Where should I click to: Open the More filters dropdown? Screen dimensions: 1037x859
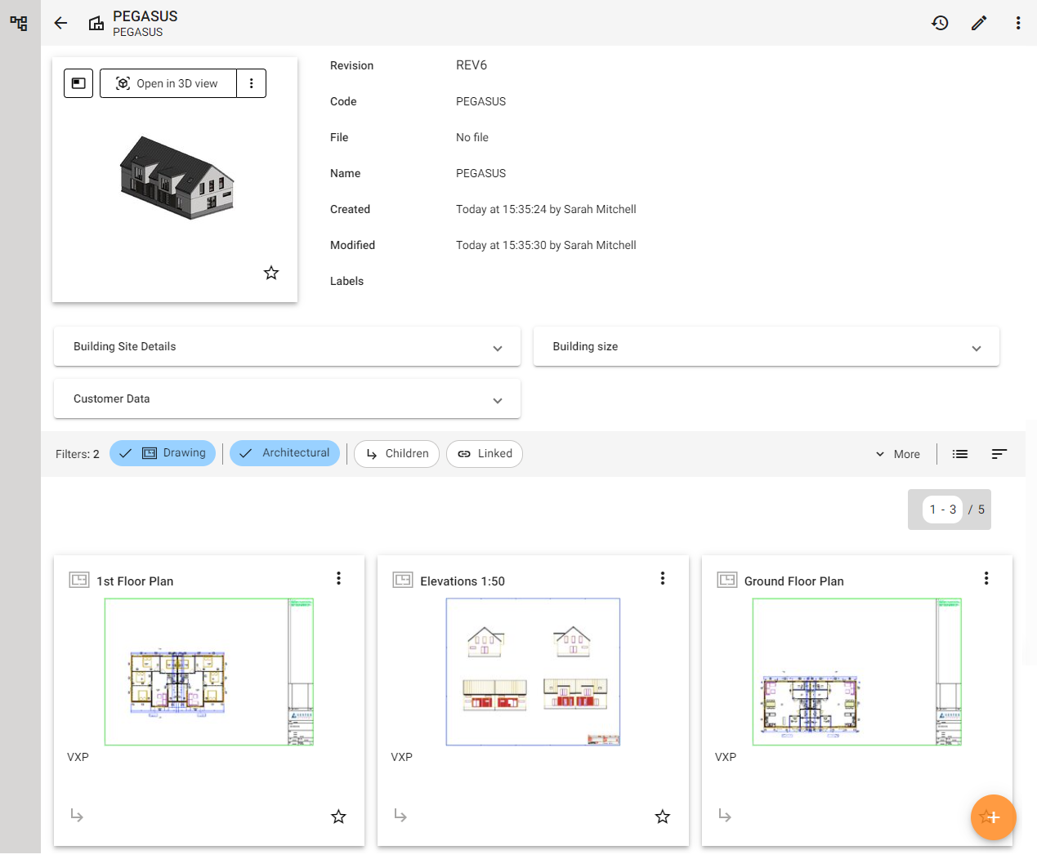coord(897,454)
